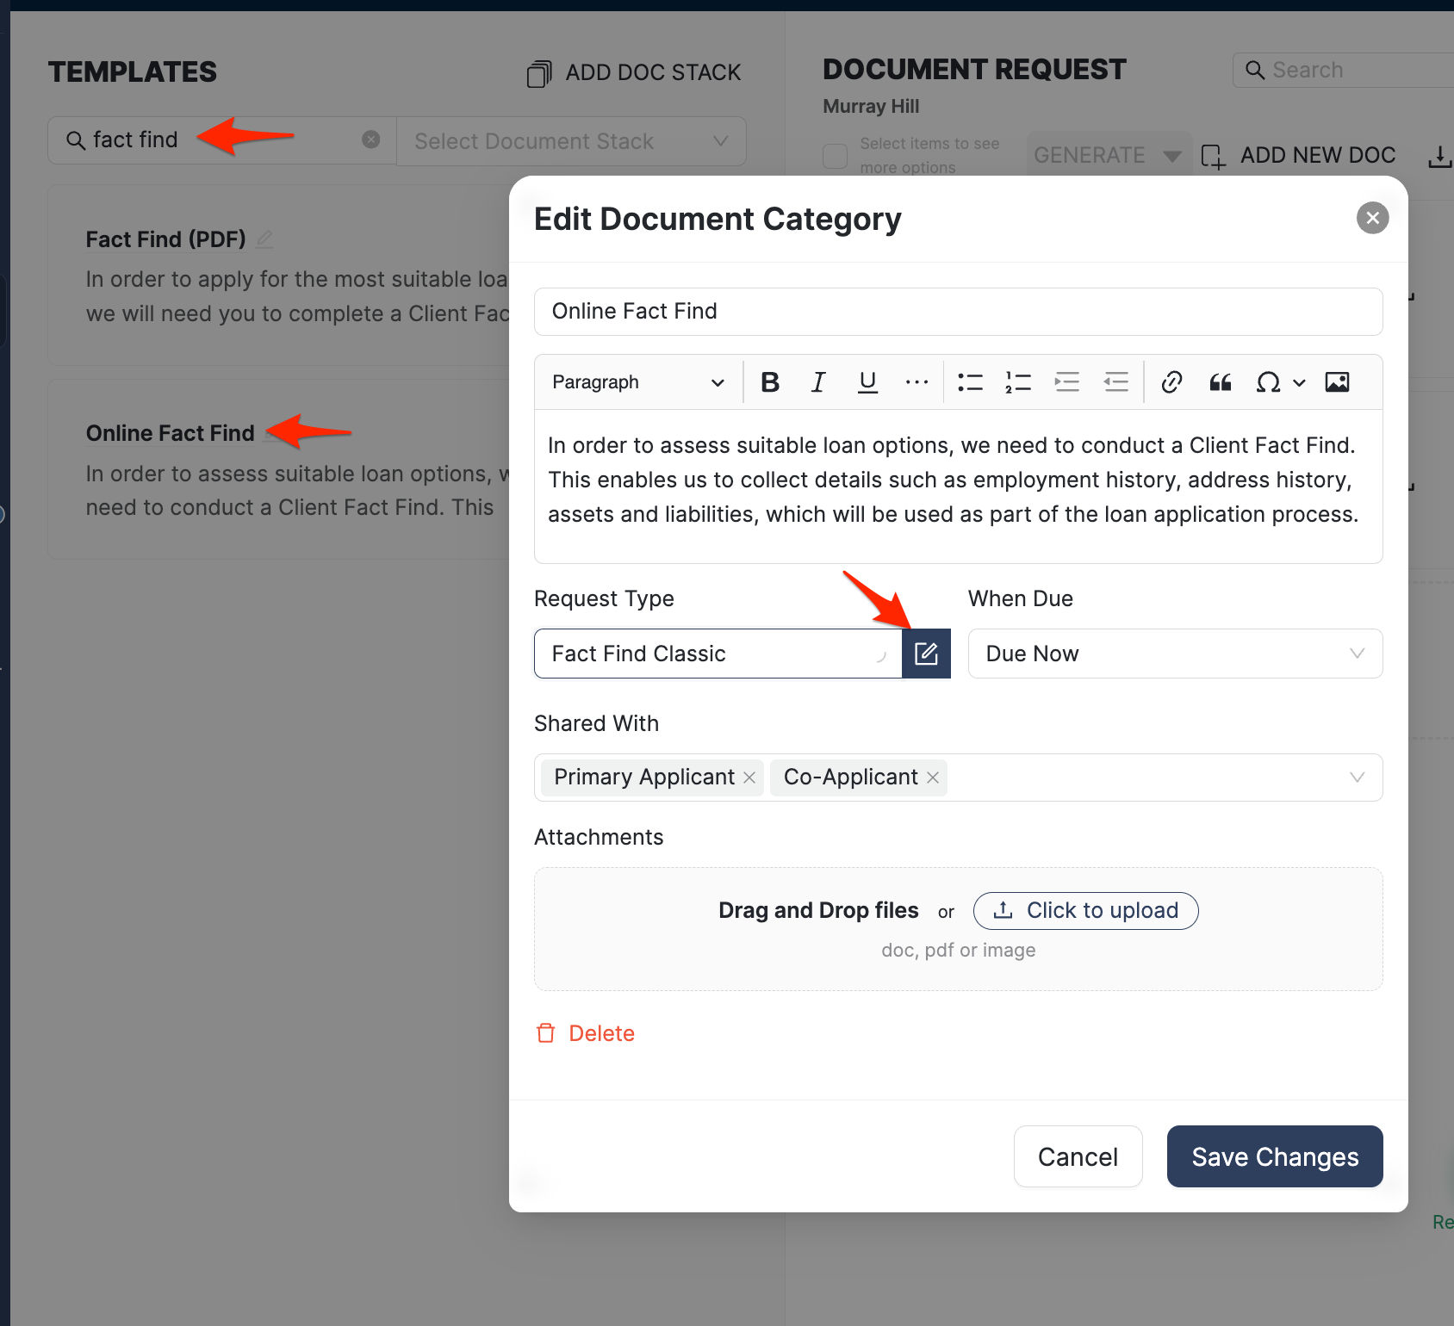Expand the Shared With dropdown arrow
This screenshot has width=1454, height=1326.
pyautogui.click(x=1357, y=778)
